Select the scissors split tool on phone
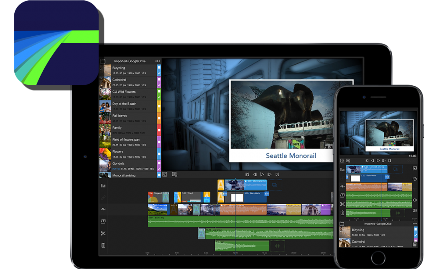 (342, 204)
